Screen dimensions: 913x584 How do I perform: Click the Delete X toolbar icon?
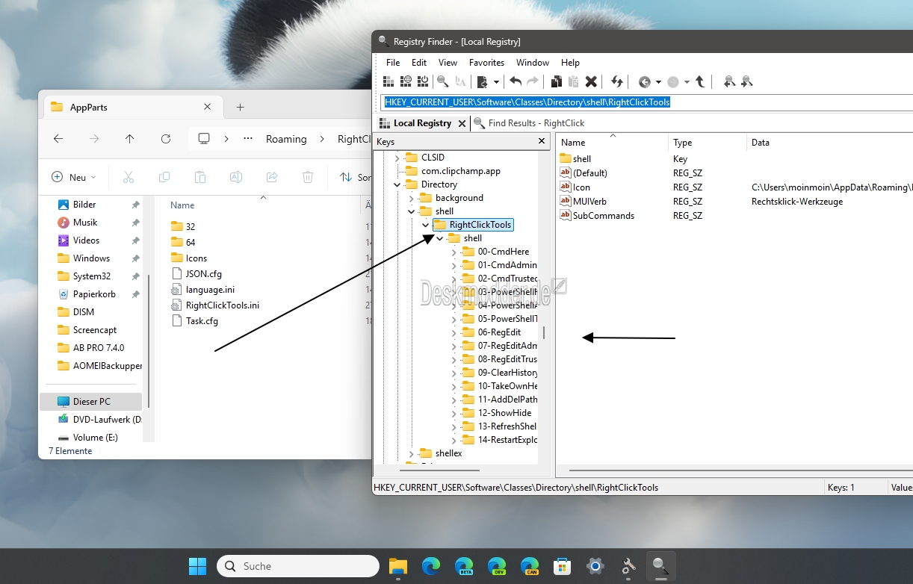[591, 81]
